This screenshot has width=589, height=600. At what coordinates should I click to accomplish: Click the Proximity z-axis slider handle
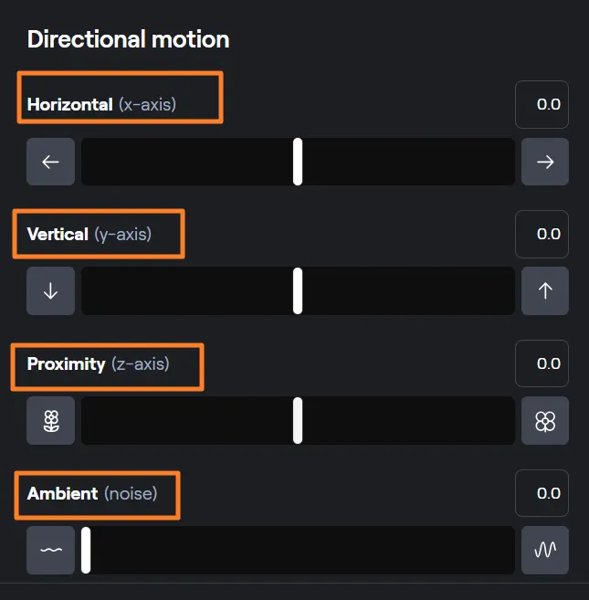click(298, 420)
